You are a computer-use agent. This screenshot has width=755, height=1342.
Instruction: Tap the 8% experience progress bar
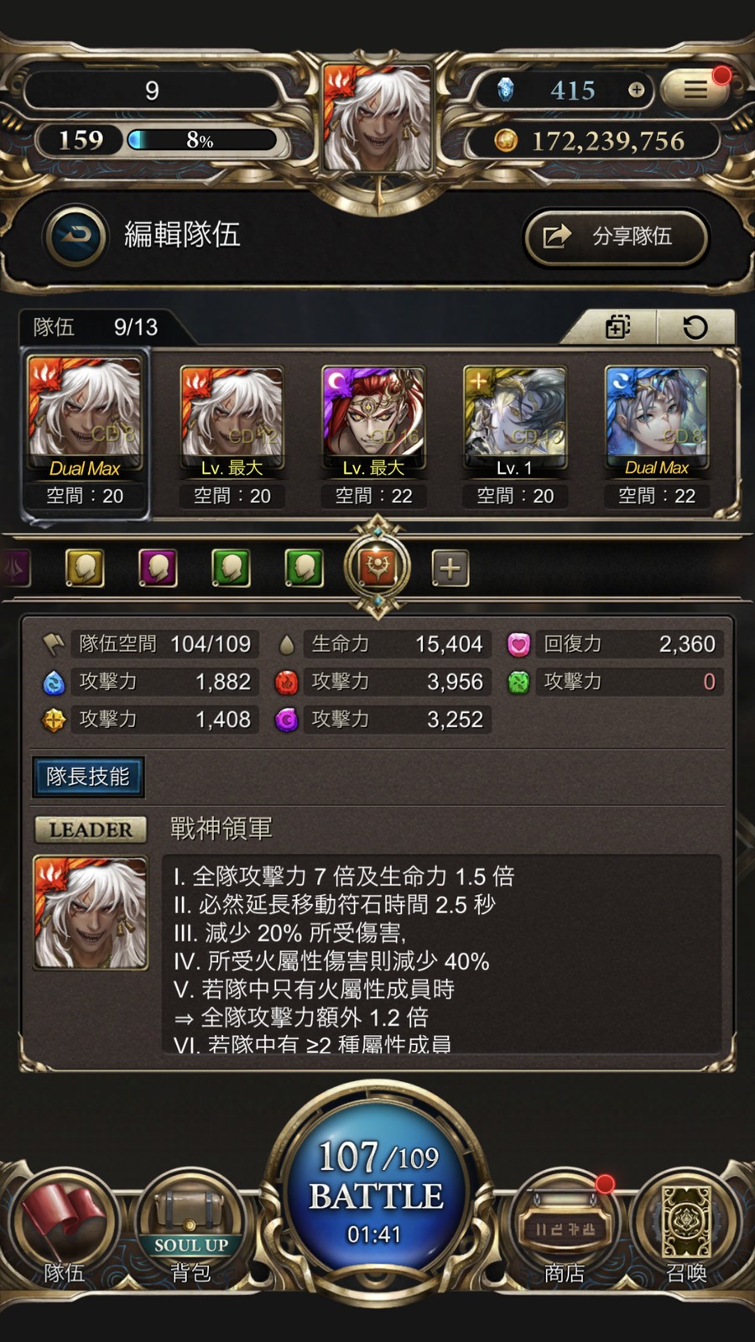tap(201, 140)
